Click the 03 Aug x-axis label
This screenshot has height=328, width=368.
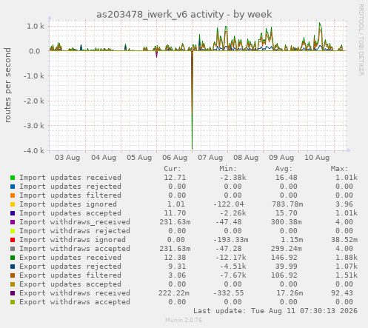point(67,158)
